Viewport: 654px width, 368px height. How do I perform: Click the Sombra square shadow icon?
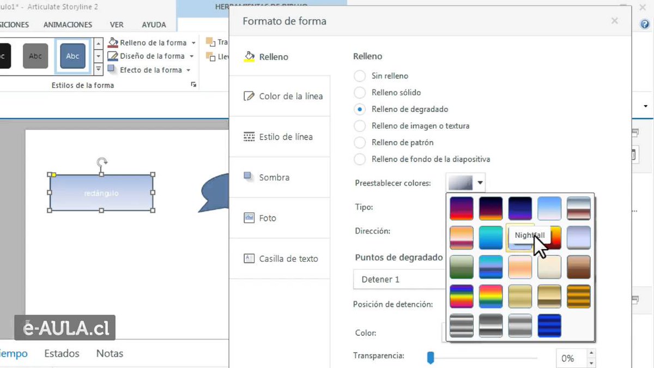tap(249, 177)
